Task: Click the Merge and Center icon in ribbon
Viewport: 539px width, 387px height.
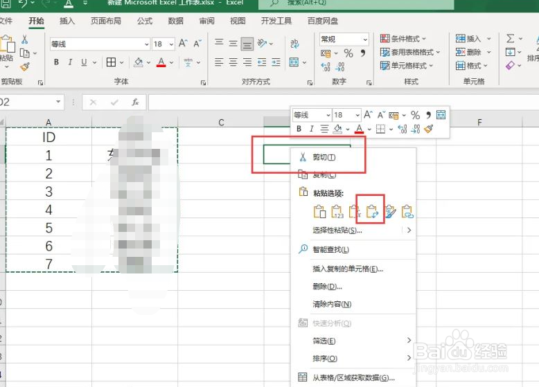Action: click(x=294, y=62)
